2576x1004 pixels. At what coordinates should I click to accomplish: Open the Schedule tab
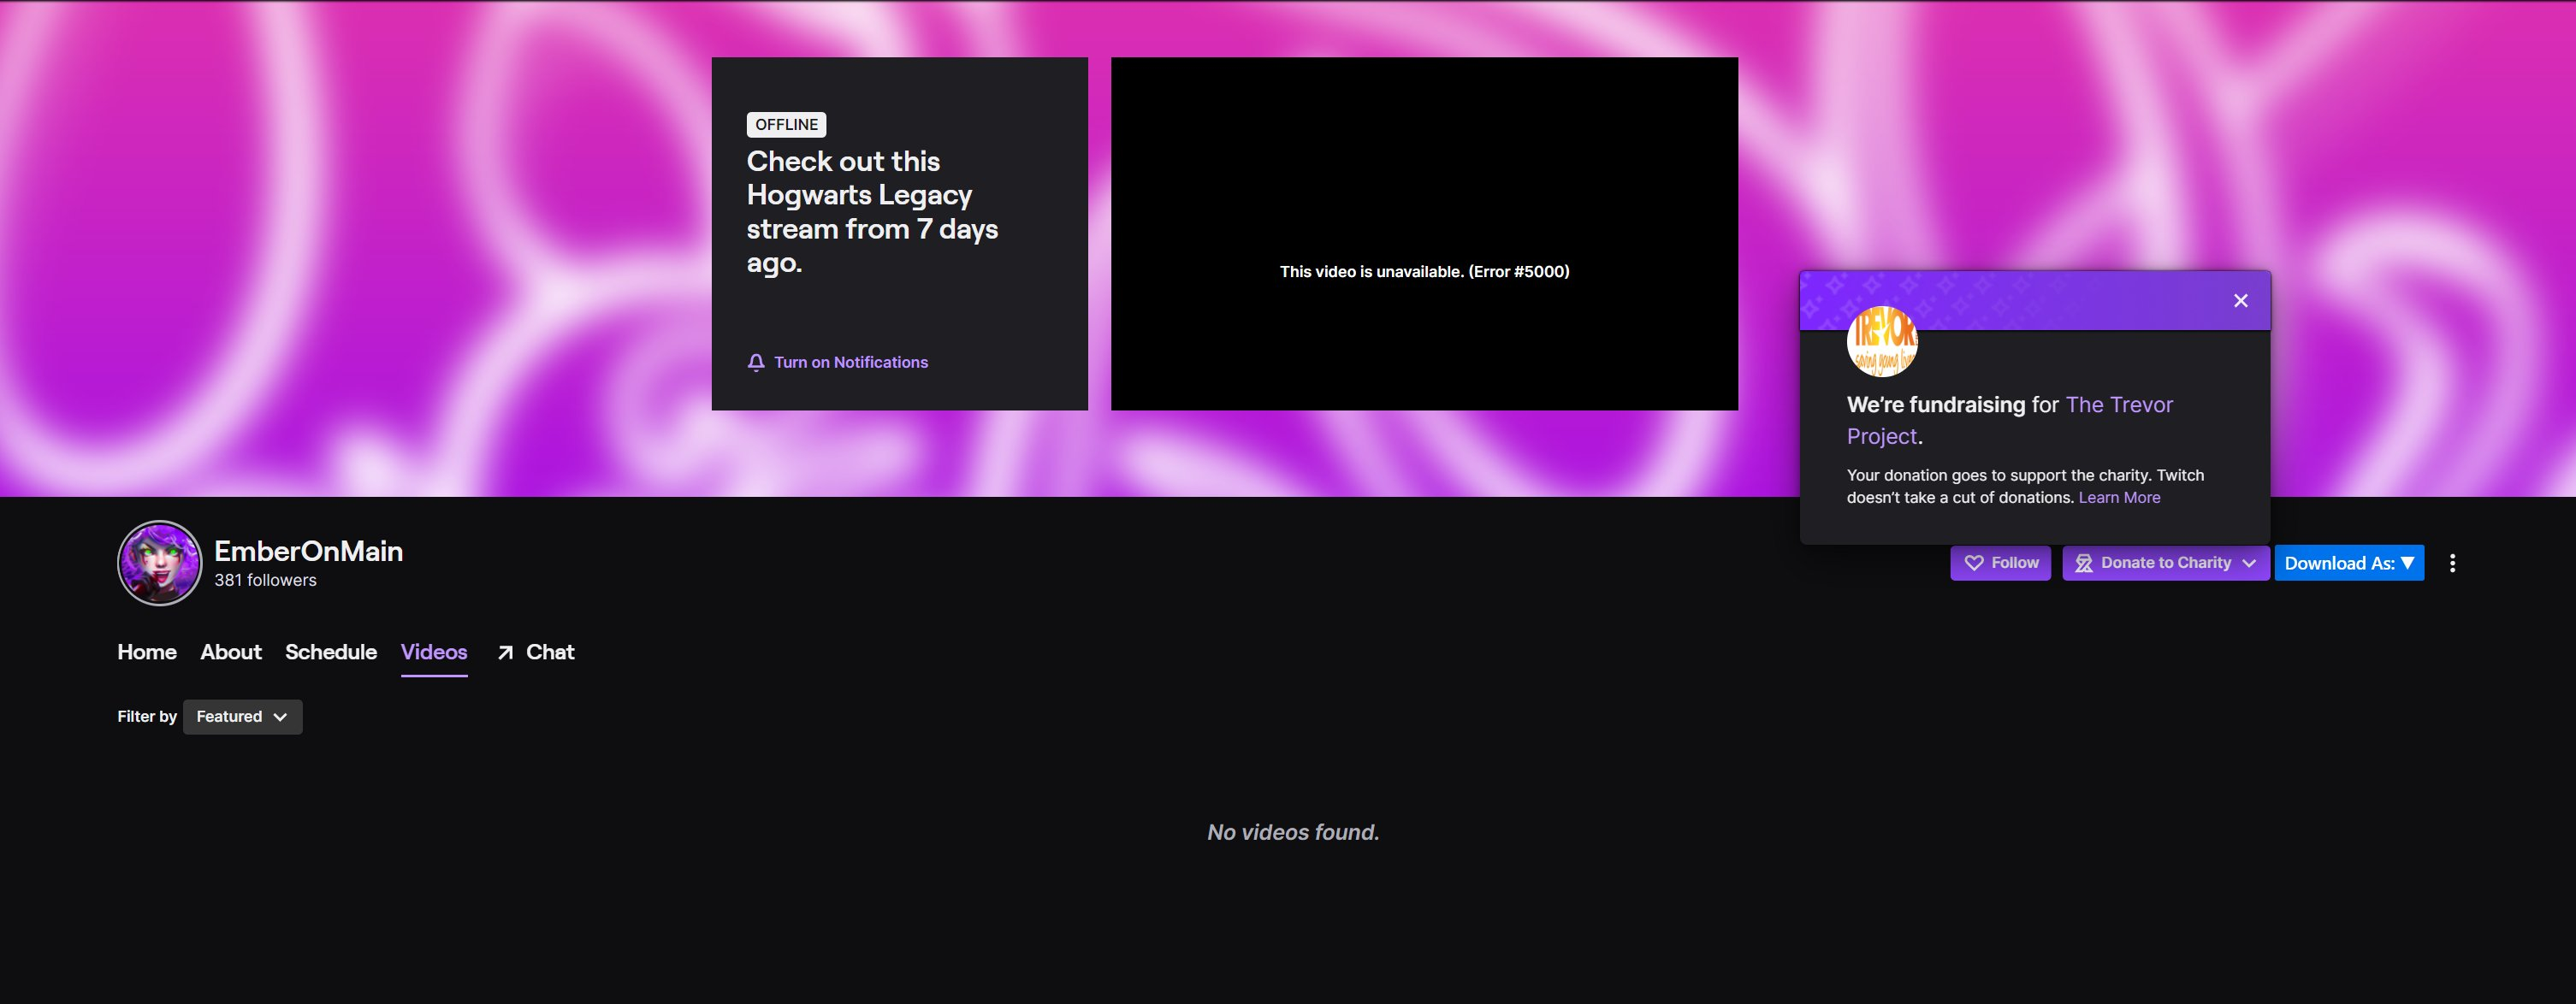(x=331, y=652)
